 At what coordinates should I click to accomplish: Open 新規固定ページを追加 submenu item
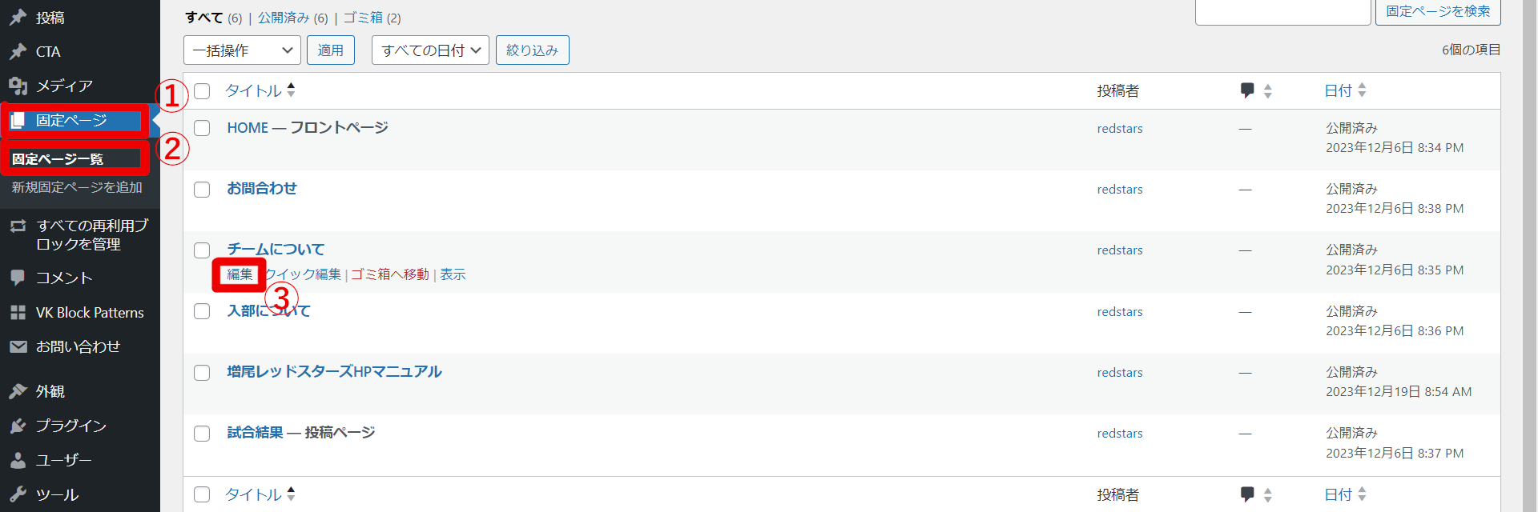tap(77, 187)
